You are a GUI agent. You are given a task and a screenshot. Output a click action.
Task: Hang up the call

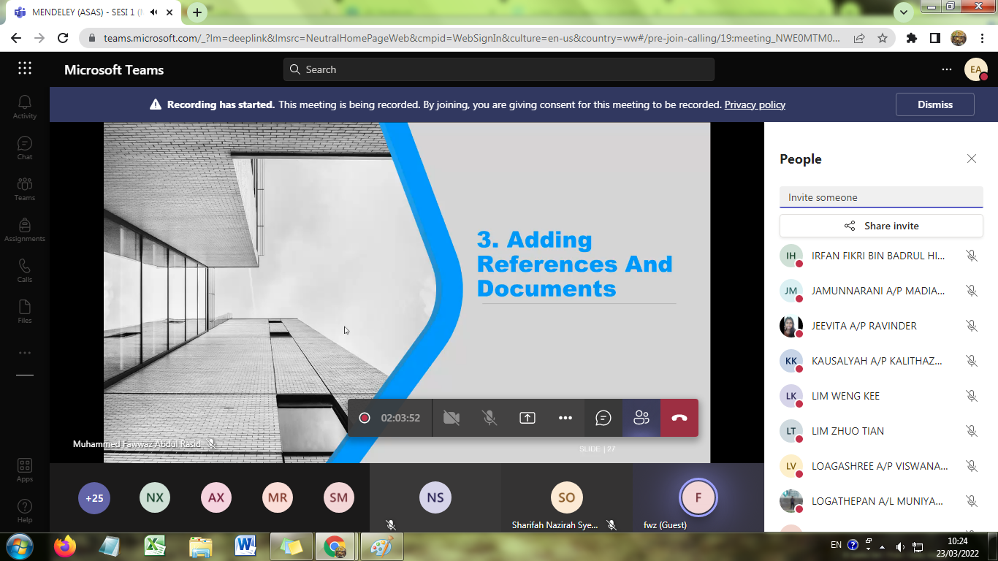[679, 418]
